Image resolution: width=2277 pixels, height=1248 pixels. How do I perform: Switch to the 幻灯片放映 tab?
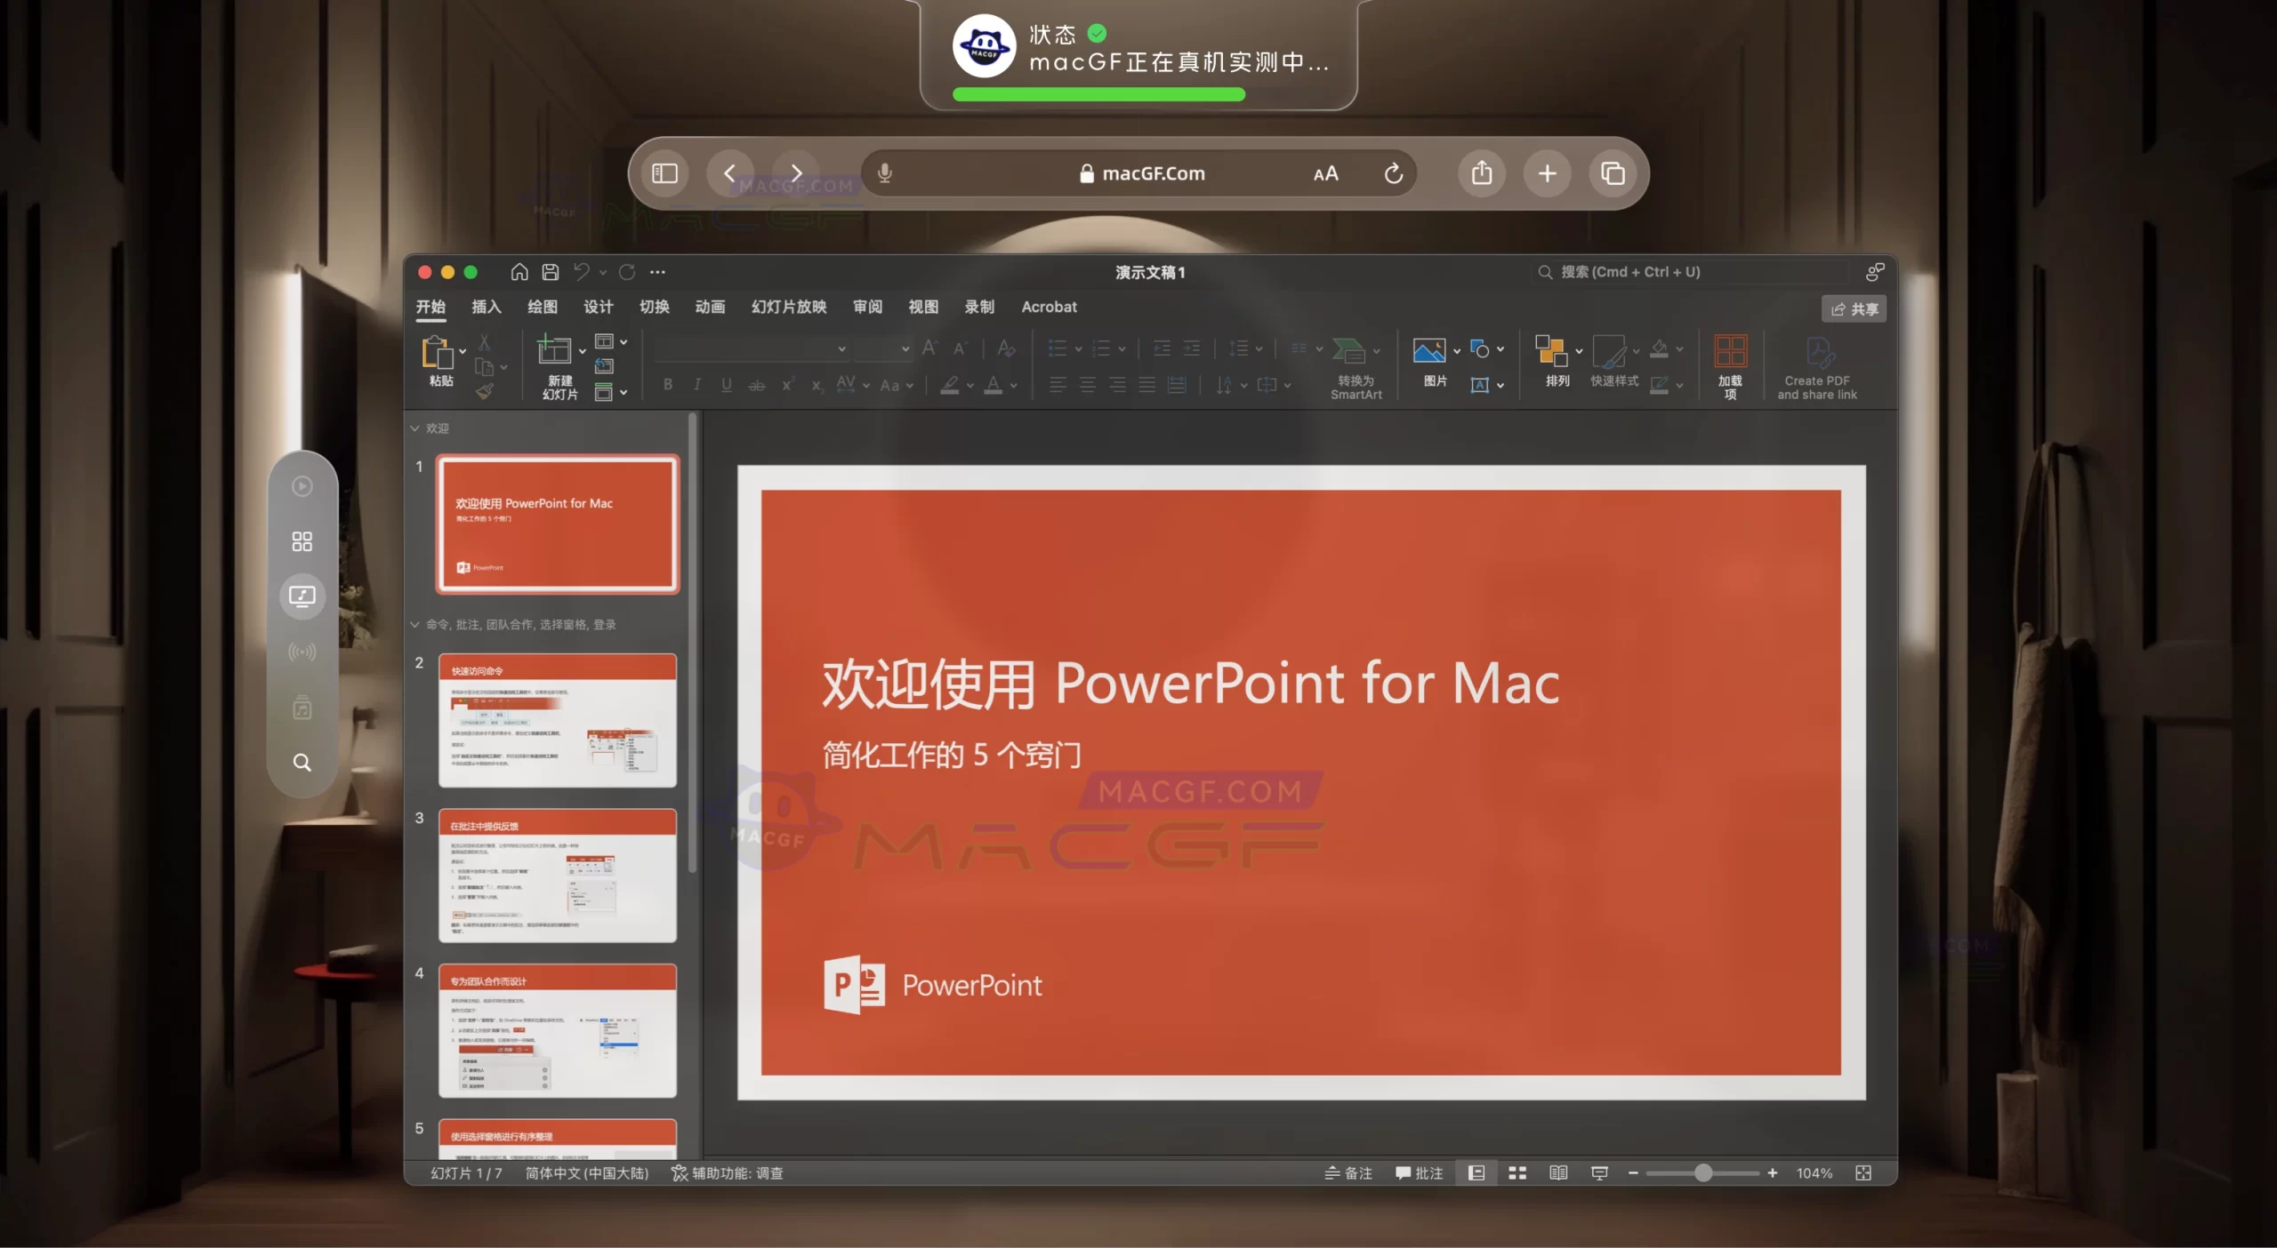tap(788, 307)
